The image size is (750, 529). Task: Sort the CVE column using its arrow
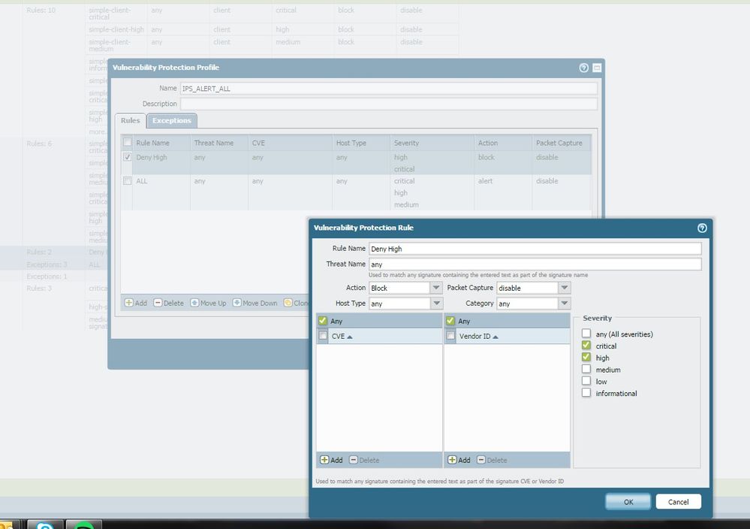(350, 337)
